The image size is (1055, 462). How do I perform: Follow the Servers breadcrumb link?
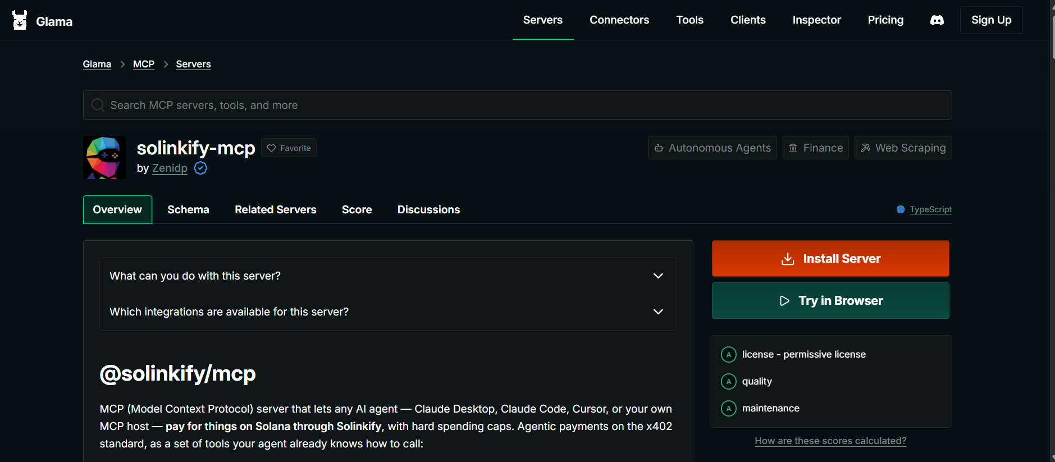pos(194,64)
